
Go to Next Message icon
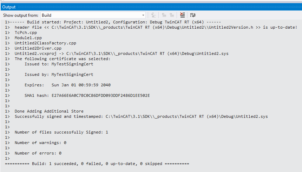pyautogui.click(x=172, y=15)
